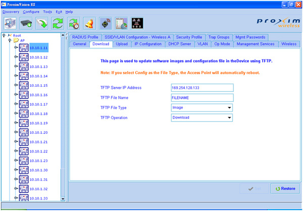Click the tree scrollbar up arrow
The image size is (303, 211).
pyautogui.click(x=63, y=35)
